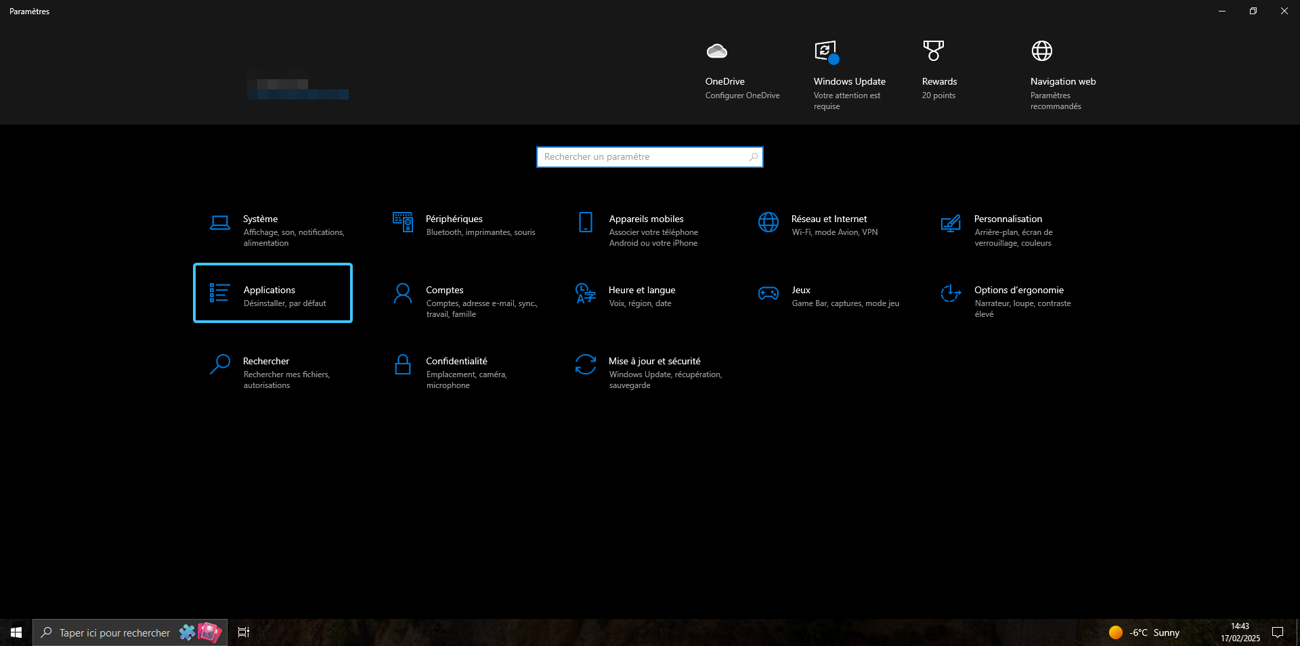Click 'Bluetooth, imprimantes, souris' description
Image resolution: width=1300 pixels, height=646 pixels.
click(481, 232)
